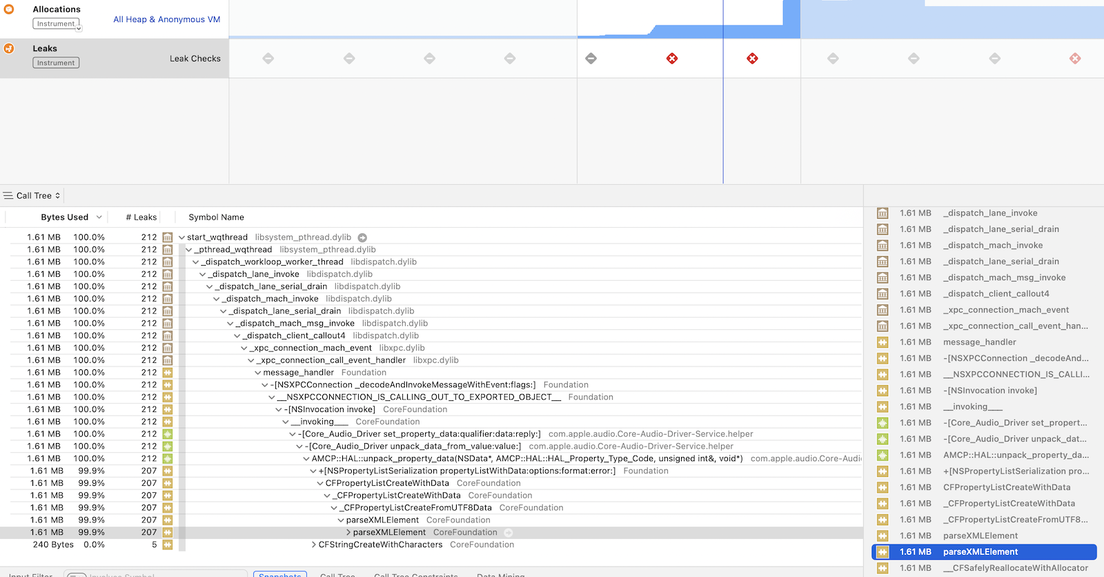
Task: Click the dark gray leak check marker
Action: click(591, 59)
